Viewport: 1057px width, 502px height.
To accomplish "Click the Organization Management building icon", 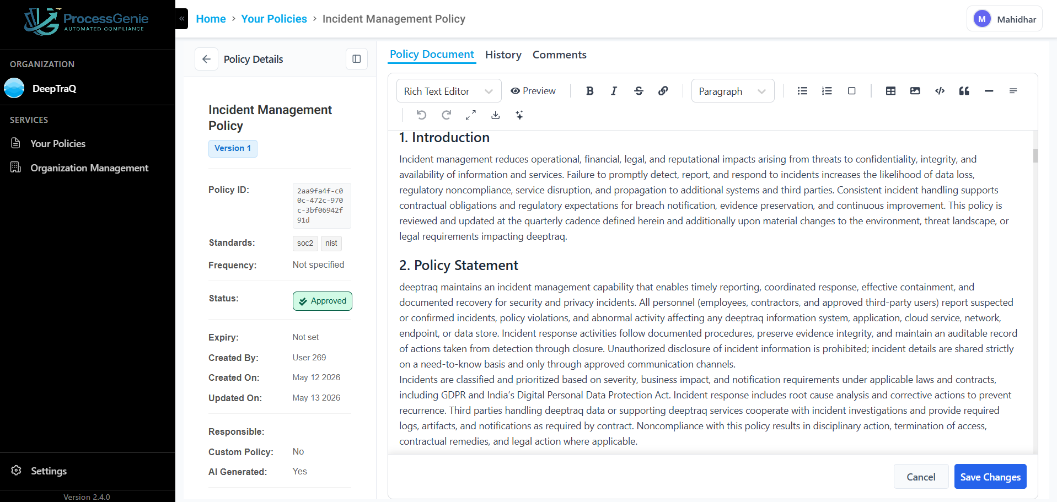I will click(x=16, y=167).
